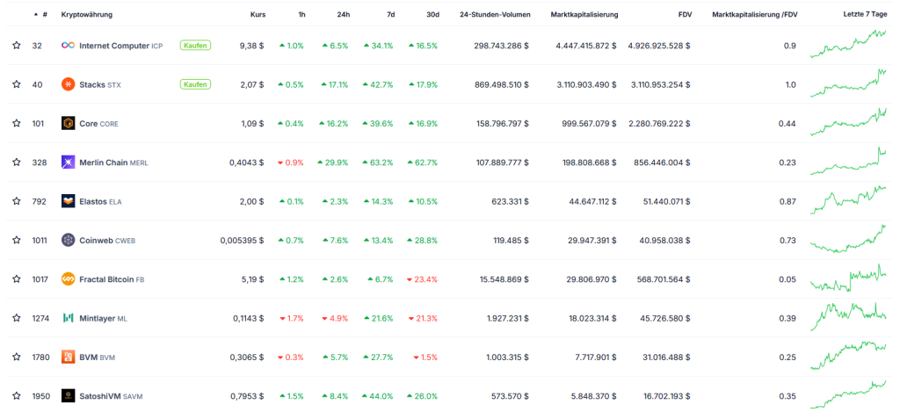Viewport: 900px width, 412px height.
Task: Toggle the favorite star for Core
Action: coord(17,123)
